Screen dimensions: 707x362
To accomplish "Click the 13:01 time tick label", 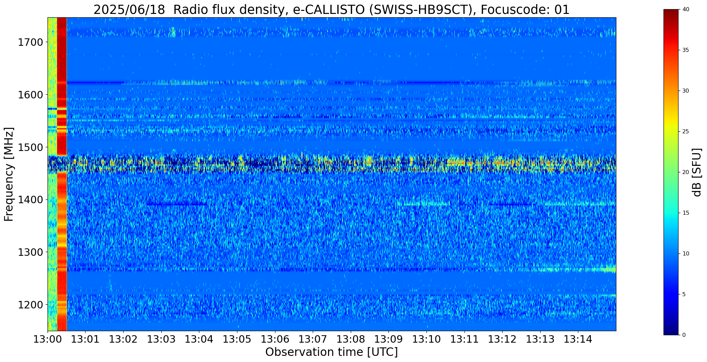I will [x=86, y=339].
